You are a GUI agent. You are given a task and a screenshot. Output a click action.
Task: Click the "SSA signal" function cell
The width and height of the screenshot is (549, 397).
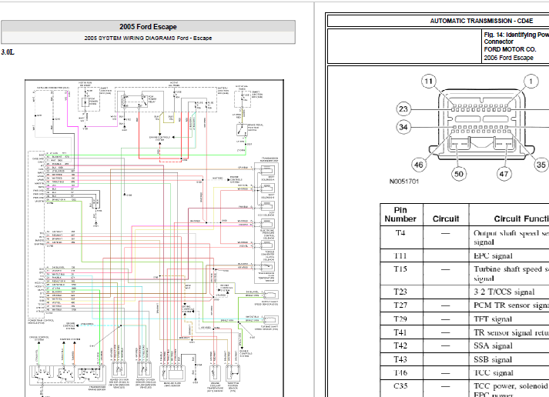(509, 346)
